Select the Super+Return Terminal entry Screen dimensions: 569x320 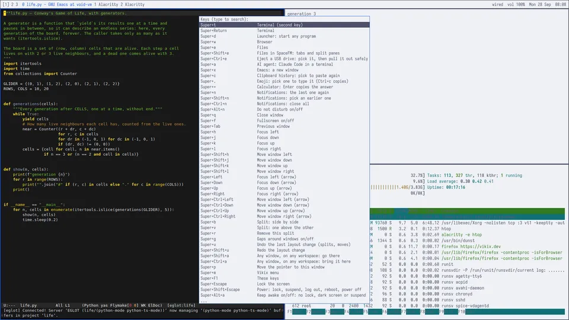pos(284,30)
